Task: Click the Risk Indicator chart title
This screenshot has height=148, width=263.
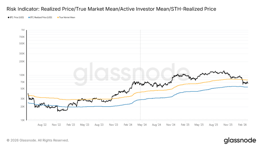Action: click(x=111, y=9)
